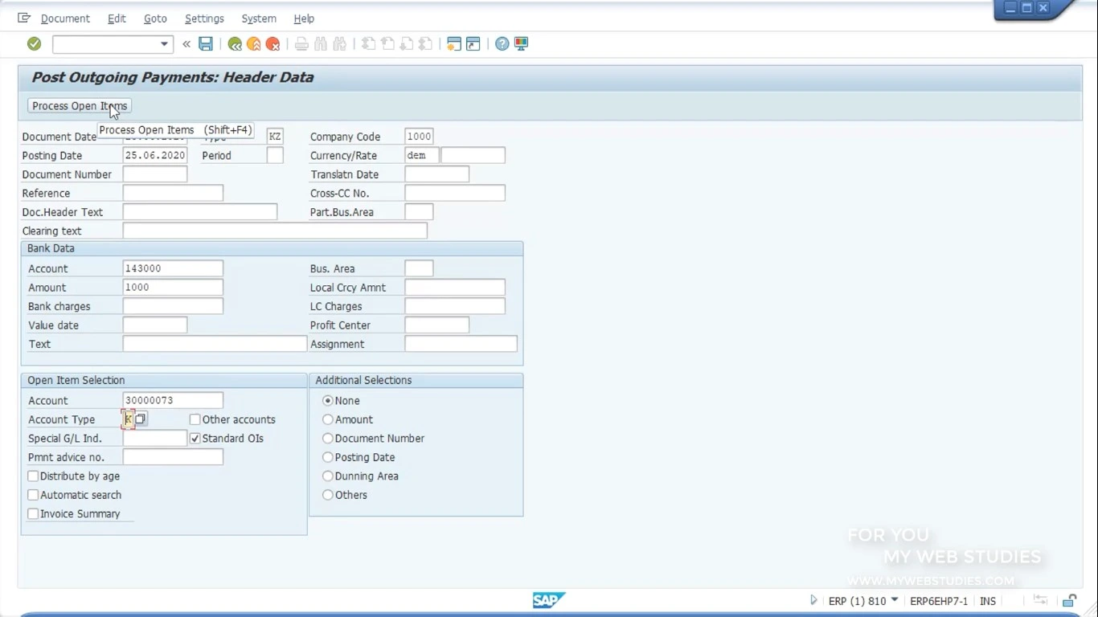
Task: Check the Invoice Summary option
Action: click(33, 514)
